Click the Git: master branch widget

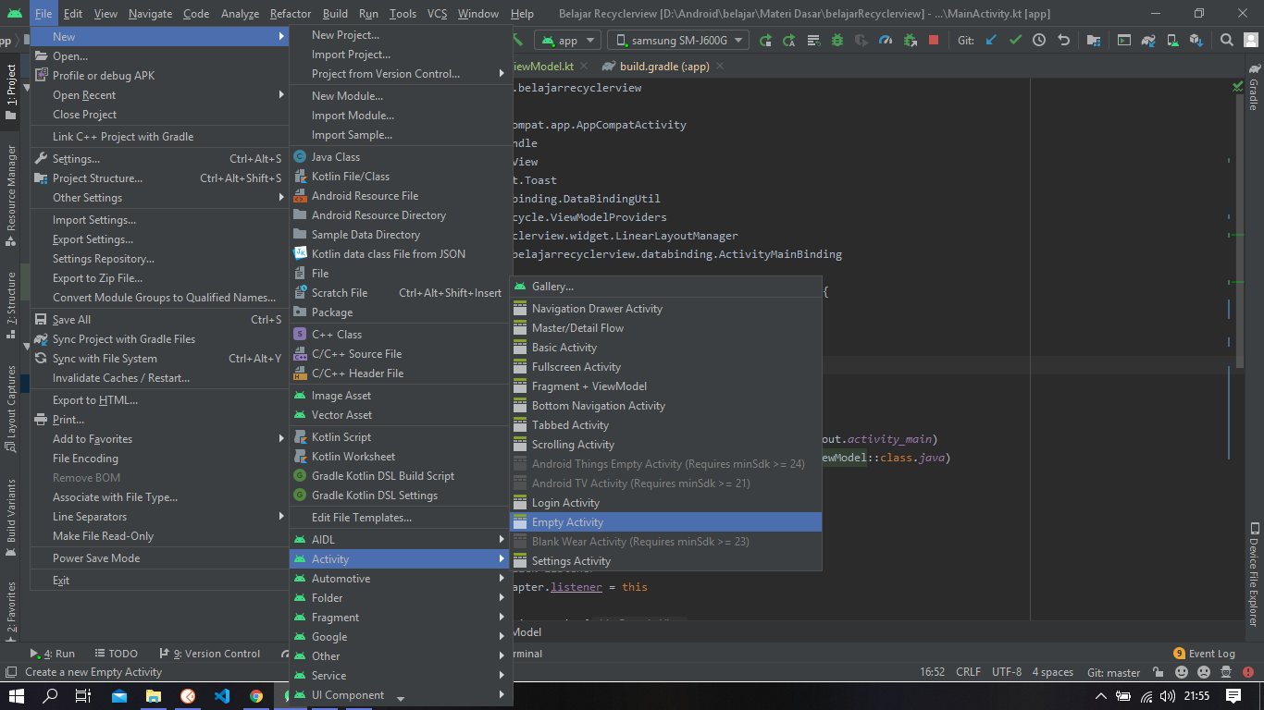click(1113, 672)
